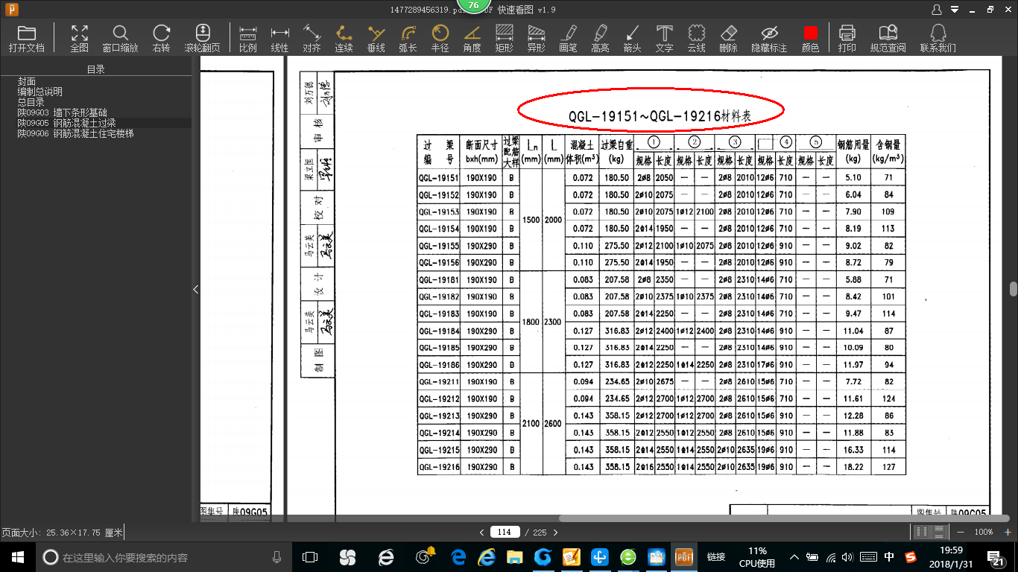Select the 弧长 arc length tool
1018x572 pixels.
click(408, 39)
